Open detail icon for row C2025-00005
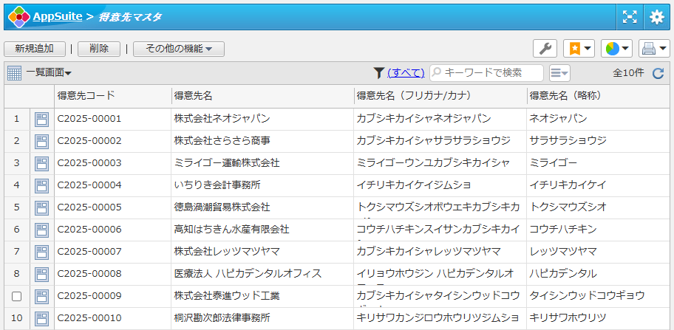Screen dimensions: 674x330 click(41, 207)
